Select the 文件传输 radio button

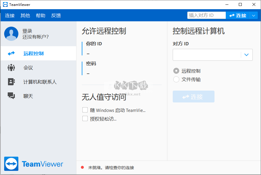click(176, 79)
